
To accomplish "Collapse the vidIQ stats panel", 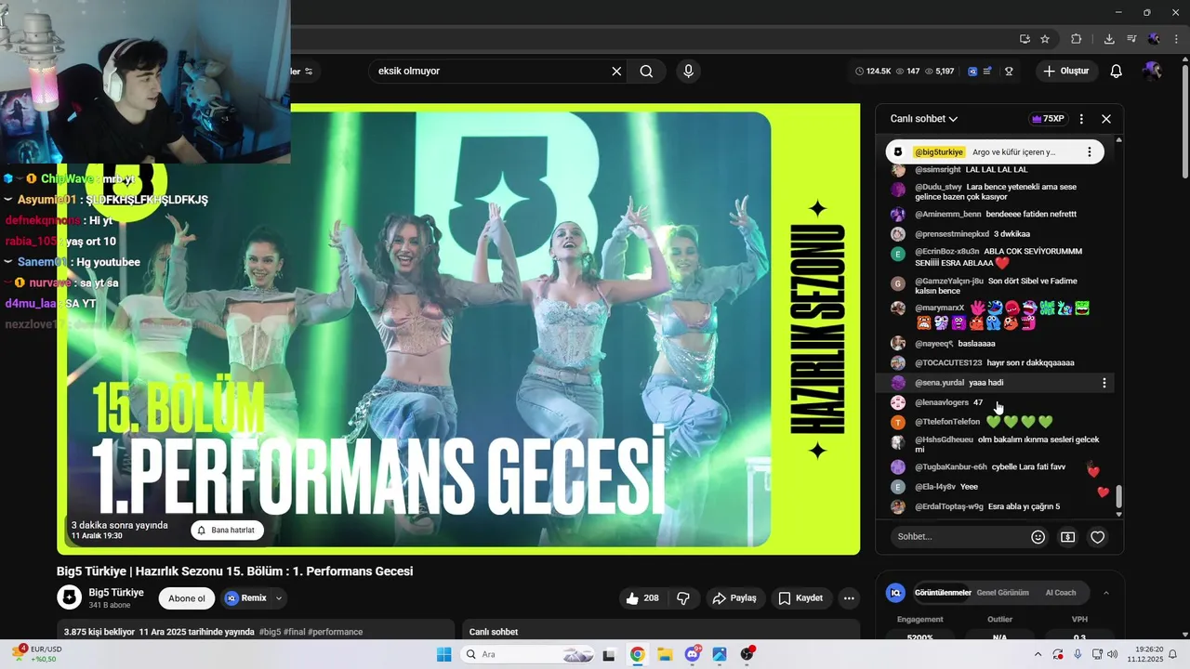I will pyautogui.click(x=1106, y=593).
